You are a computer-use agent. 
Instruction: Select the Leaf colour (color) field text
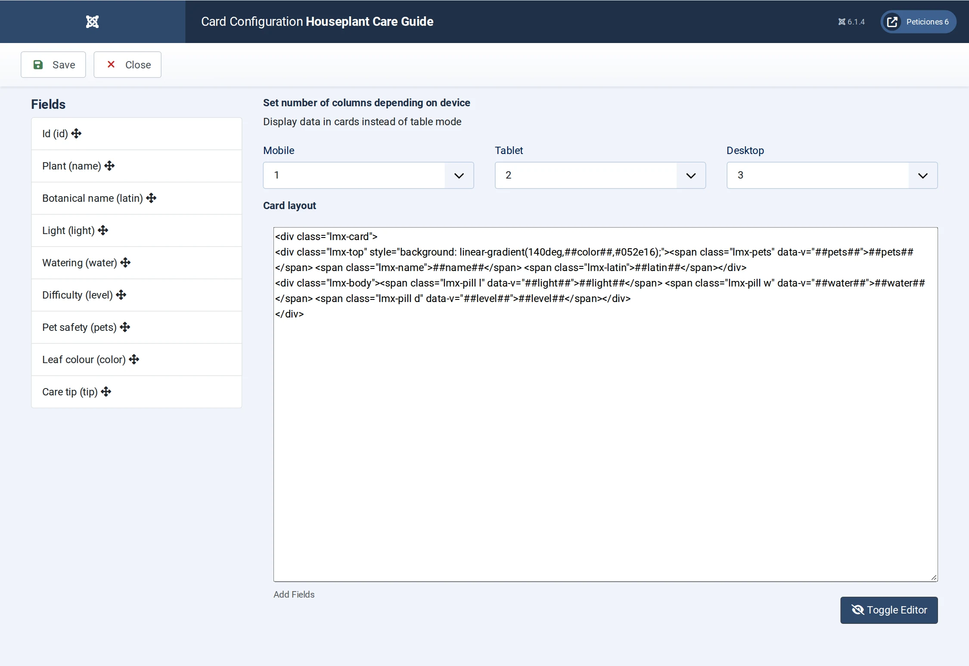point(84,360)
